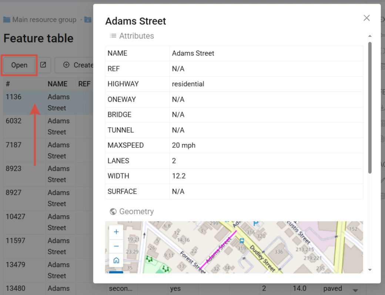
Task: Click the dialog scroll-down arrow
Action: [x=369, y=270]
